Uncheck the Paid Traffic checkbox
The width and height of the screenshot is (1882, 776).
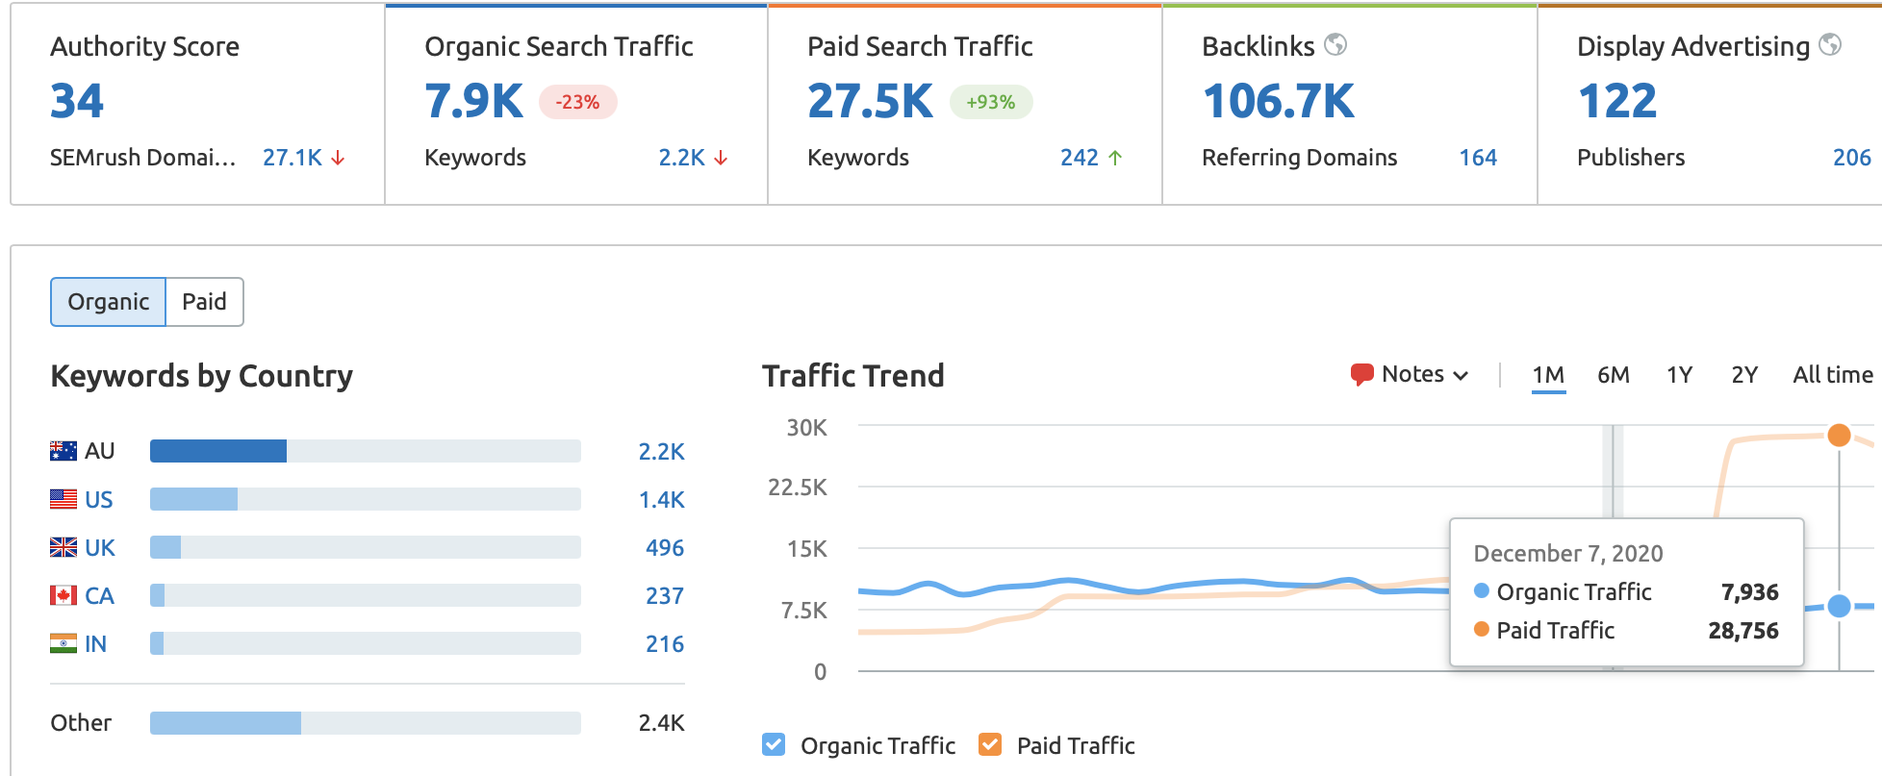pyautogui.click(x=990, y=744)
